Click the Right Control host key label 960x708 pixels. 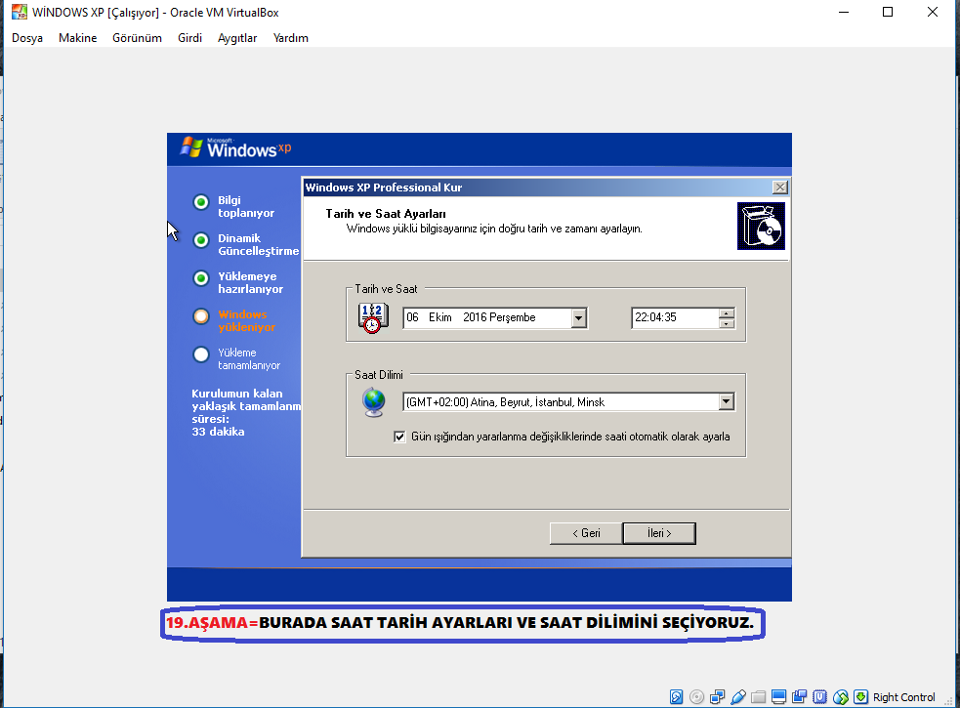903,697
